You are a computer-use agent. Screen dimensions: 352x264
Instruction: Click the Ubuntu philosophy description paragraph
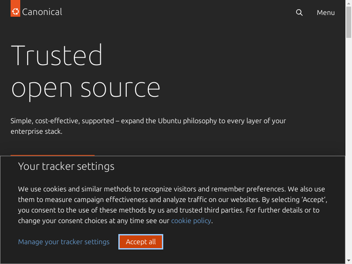click(148, 126)
